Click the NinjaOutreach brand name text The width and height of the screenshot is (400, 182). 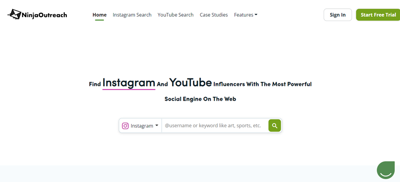point(44,15)
